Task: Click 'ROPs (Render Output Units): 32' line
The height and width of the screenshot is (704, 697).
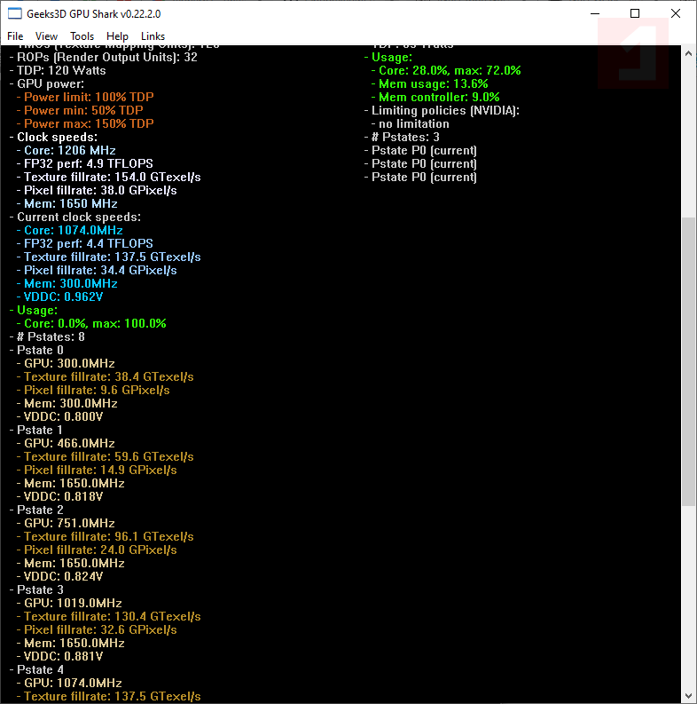Action: click(103, 58)
